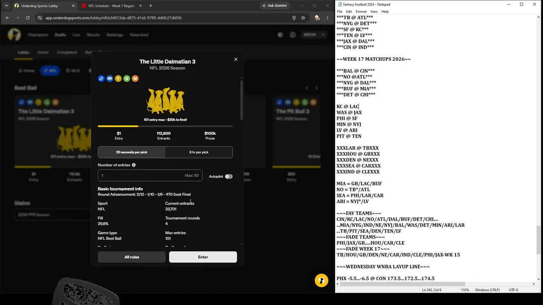The width and height of the screenshot is (543, 305).
Task: Open the Chrome three-dot menu
Action: (327, 18)
